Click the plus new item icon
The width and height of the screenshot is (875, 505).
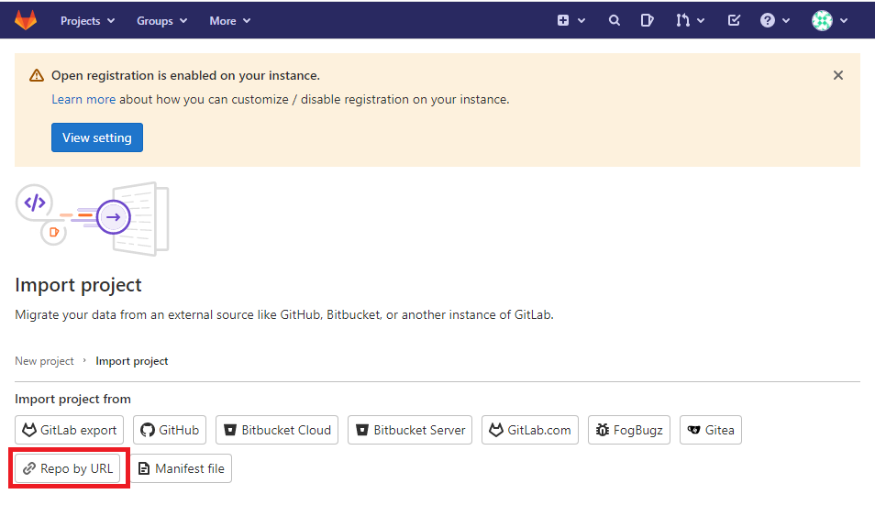[x=563, y=21]
